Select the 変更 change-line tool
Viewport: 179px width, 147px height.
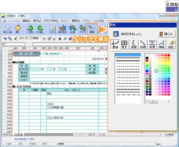pos(152,44)
